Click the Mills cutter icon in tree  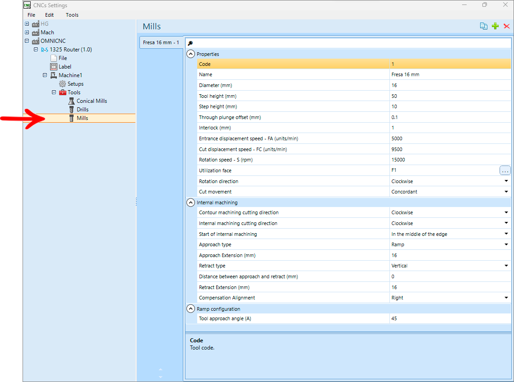pos(71,118)
